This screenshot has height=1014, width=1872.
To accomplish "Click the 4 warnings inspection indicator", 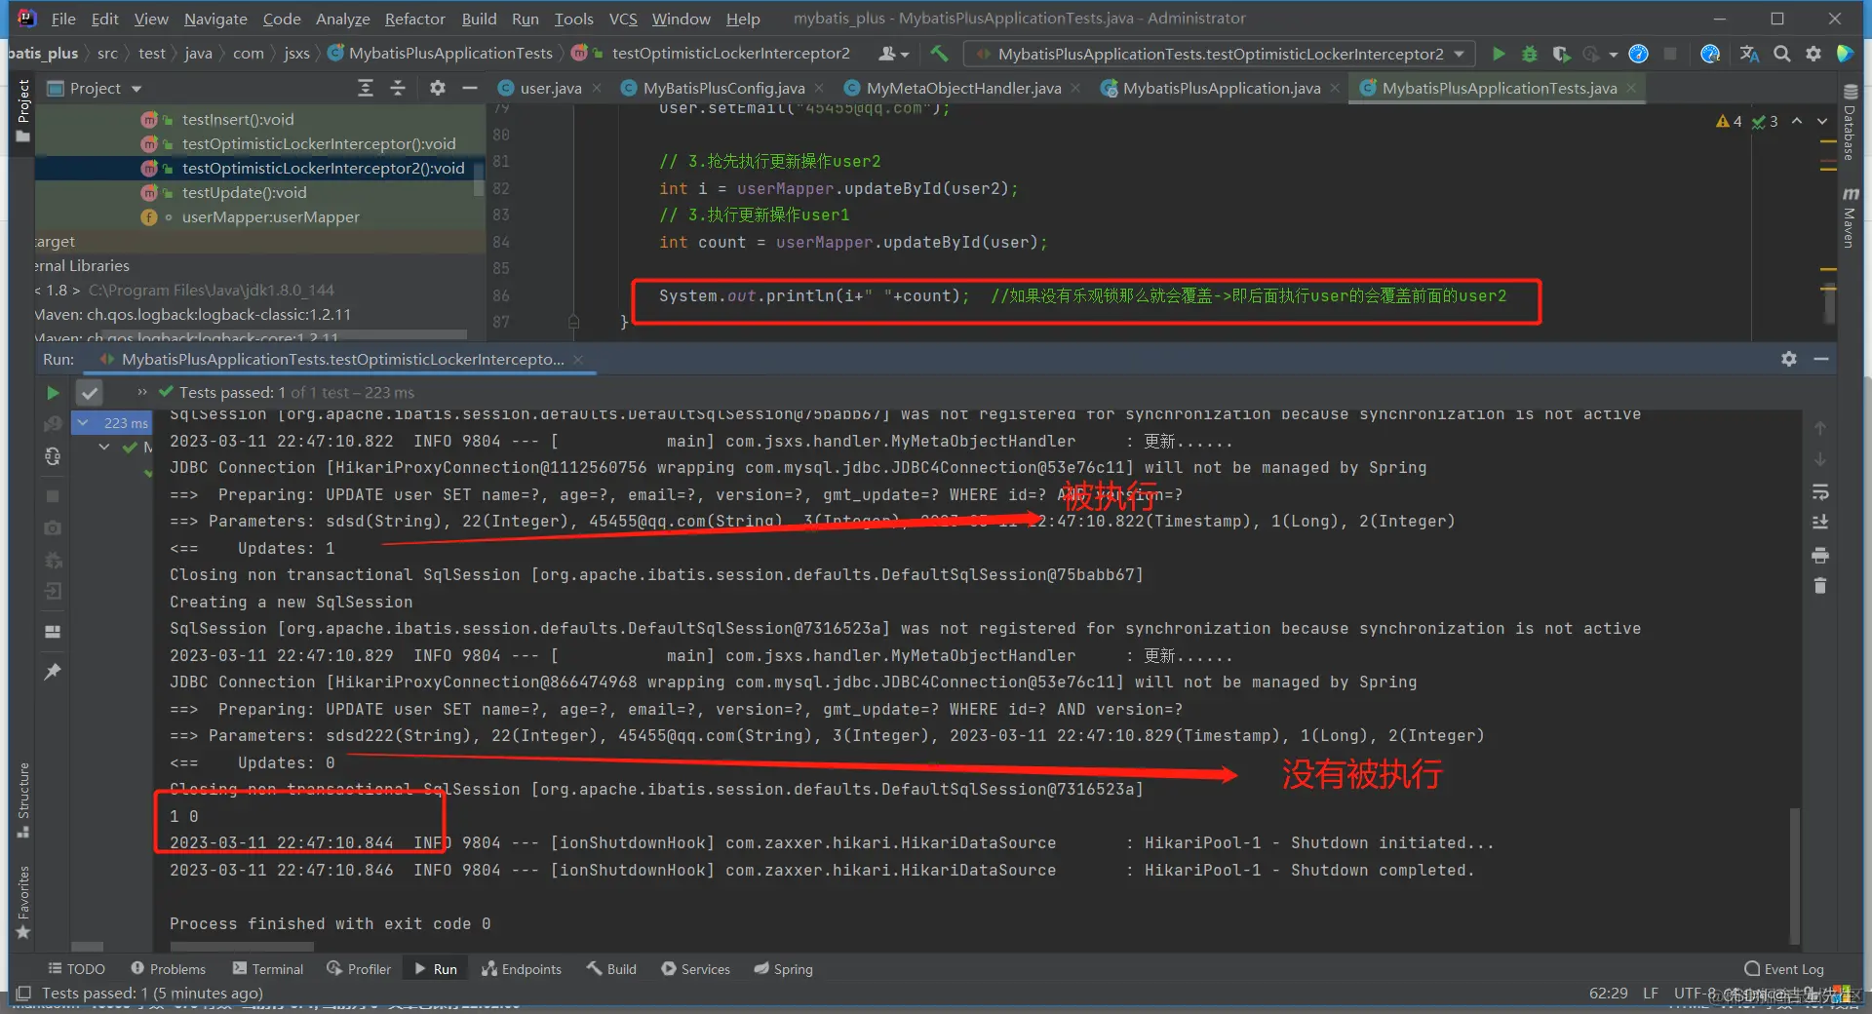I will point(1729,121).
